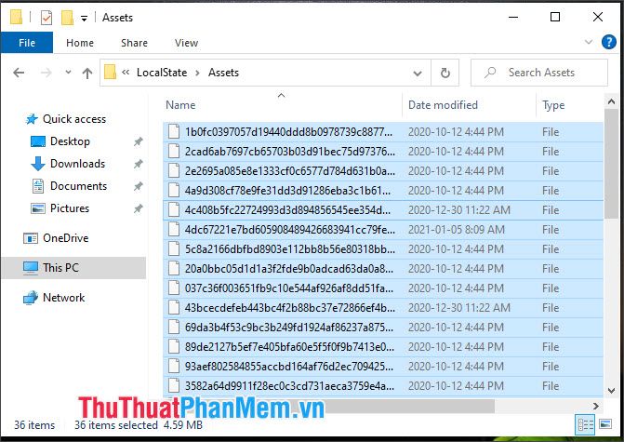Go back with the Back arrow
This screenshot has height=442, width=624.
pos(19,73)
